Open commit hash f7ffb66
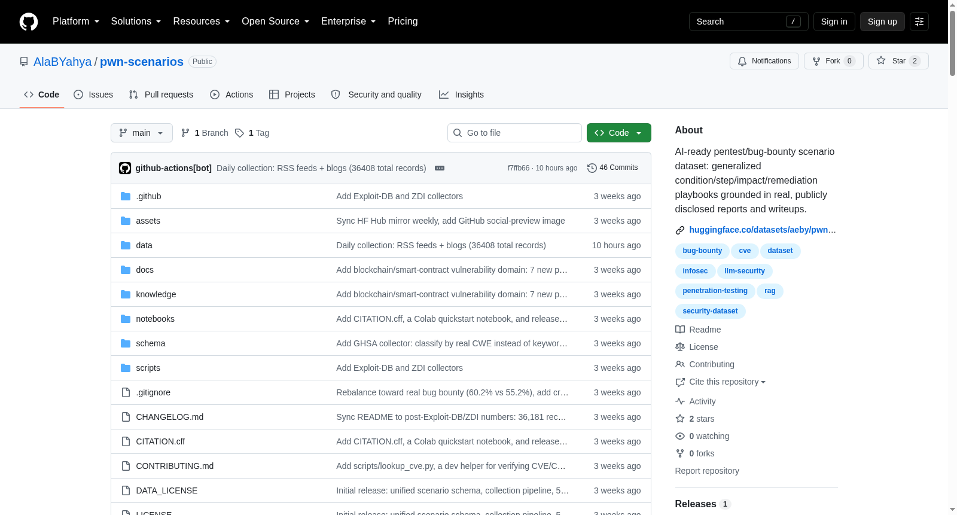This screenshot has width=957, height=515. [x=519, y=168]
